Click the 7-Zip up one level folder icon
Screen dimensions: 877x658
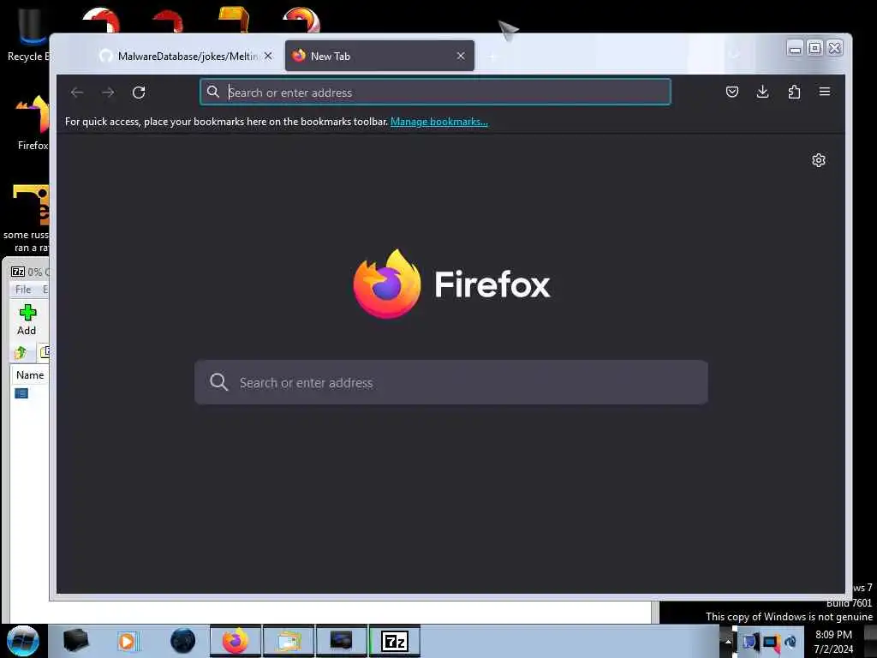(21, 352)
